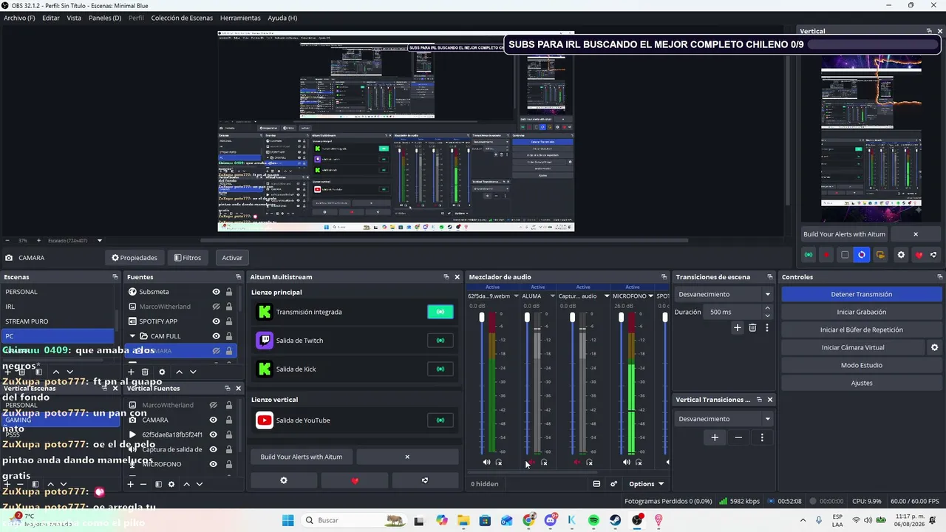Open the Vertical dock settings gear
Viewport: 946px width, 532px height.
[901, 255]
